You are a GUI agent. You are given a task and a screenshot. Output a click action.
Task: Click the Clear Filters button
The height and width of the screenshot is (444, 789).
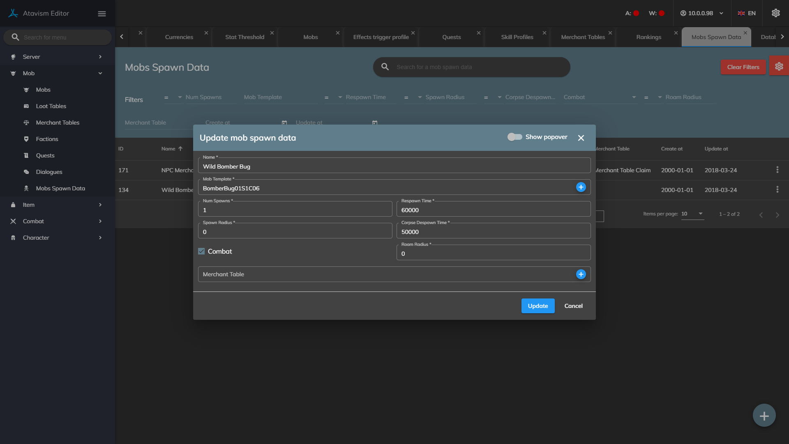click(x=743, y=67)
